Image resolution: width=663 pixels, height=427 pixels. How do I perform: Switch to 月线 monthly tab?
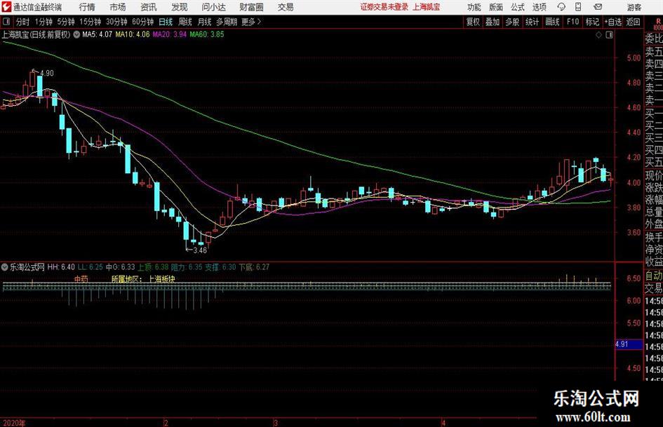pyautogui.click(x=204, y=22)
